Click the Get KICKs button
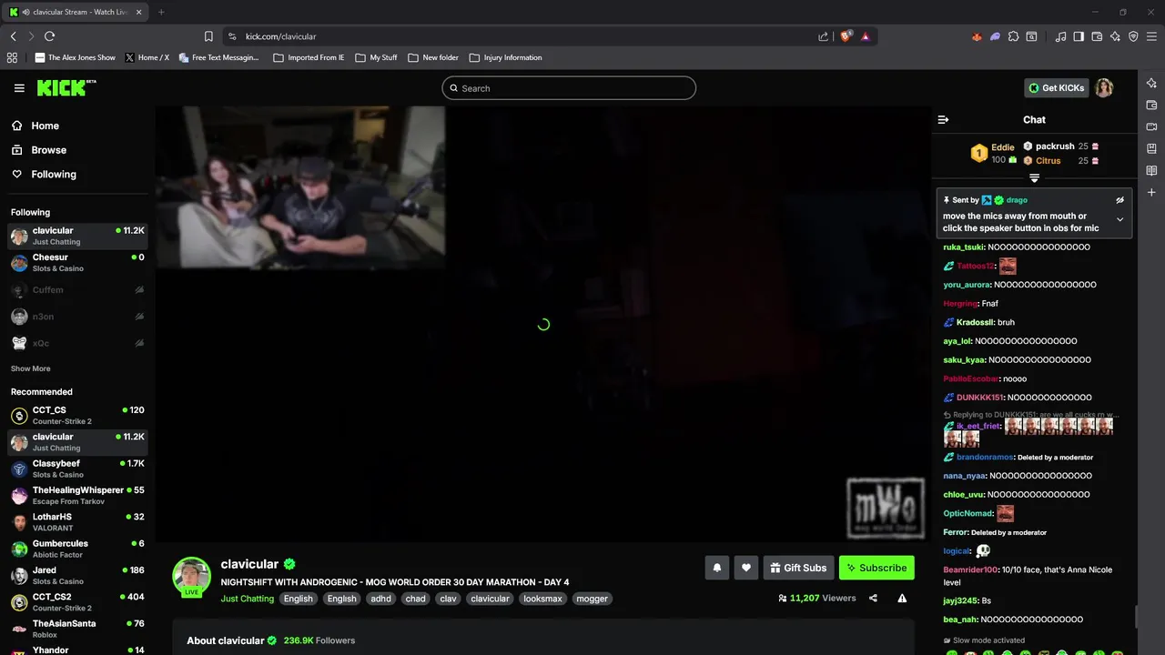The height and width of the screenshot is (655, 1165). [1056, 88]
